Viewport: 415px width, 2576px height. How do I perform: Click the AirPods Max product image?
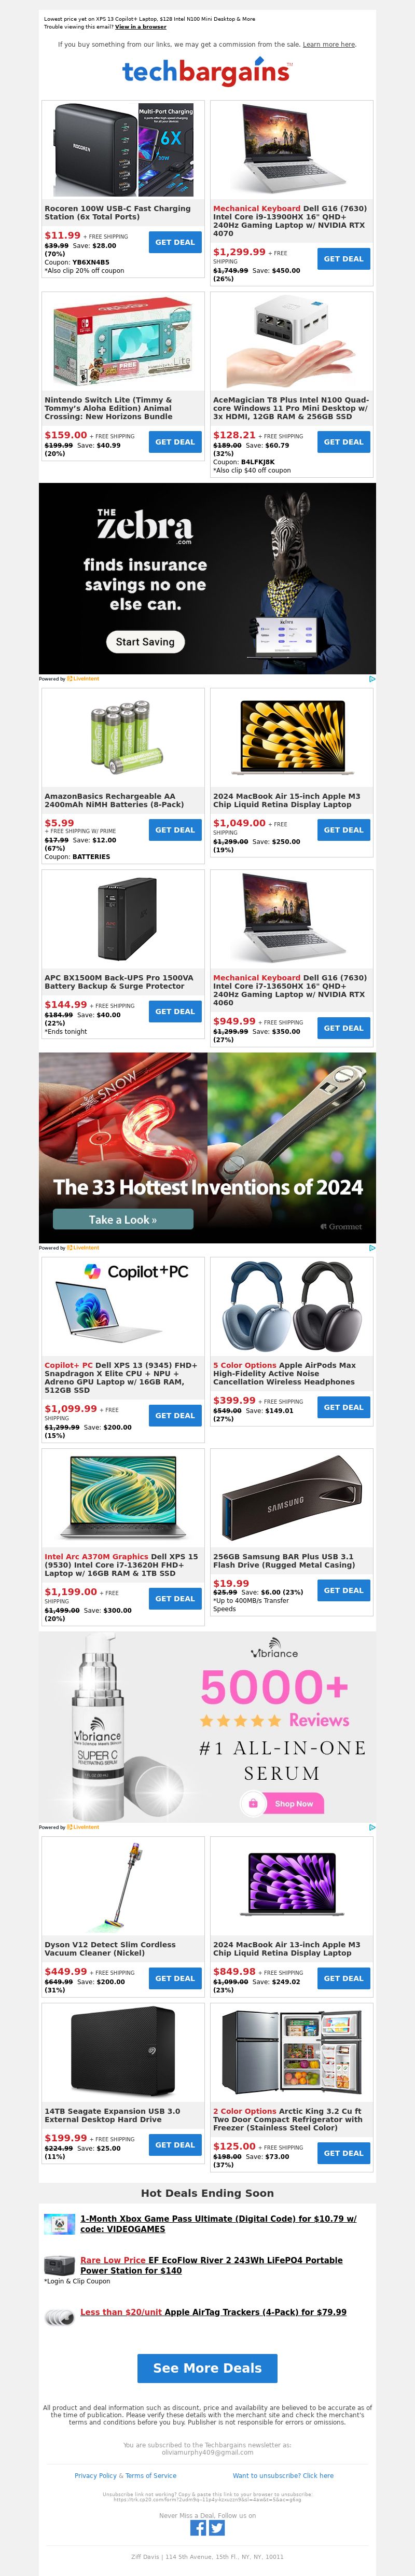click(x=292, y=1307)
